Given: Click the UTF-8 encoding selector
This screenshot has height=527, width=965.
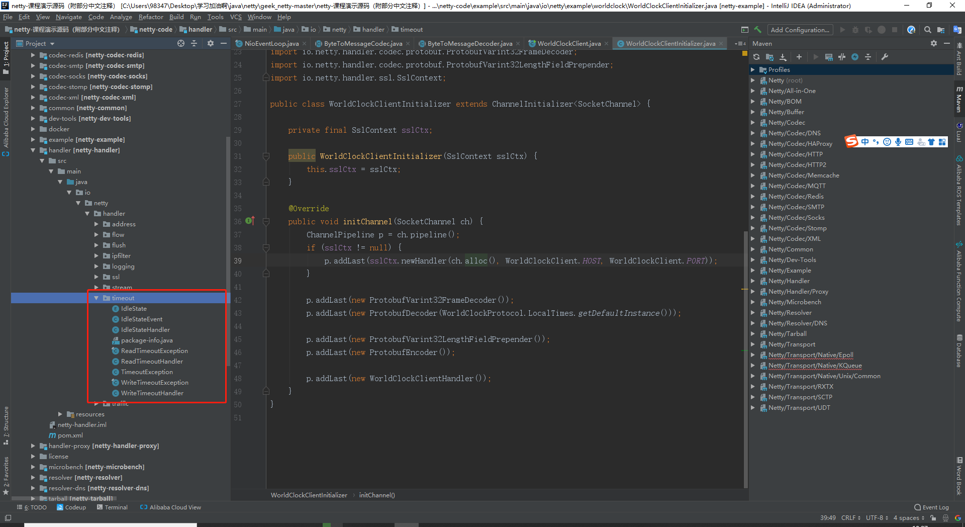Looking at the screenshot, I should pos(877,518).
